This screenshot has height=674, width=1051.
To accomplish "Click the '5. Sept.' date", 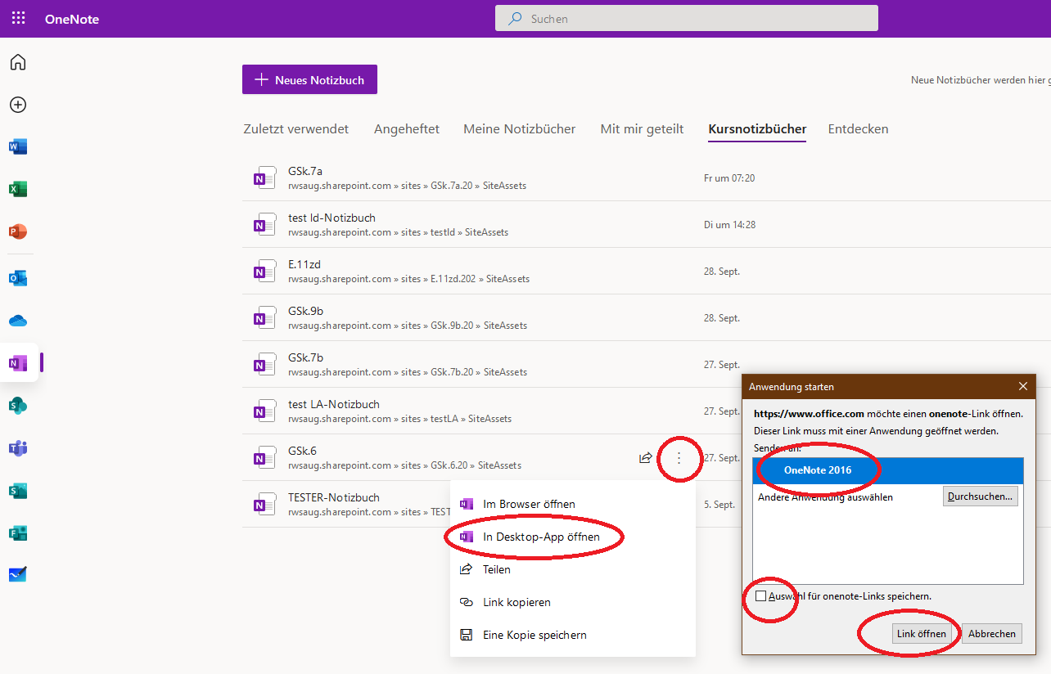I will (x=719, y=505).
